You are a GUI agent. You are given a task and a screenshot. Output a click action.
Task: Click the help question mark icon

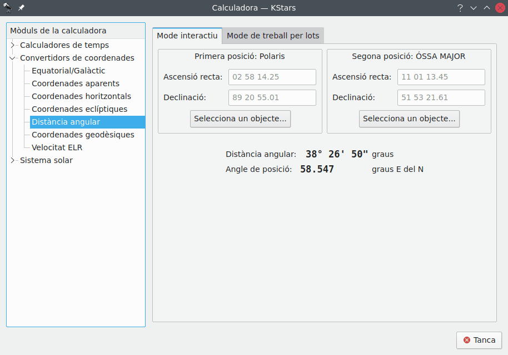point(460,8)
